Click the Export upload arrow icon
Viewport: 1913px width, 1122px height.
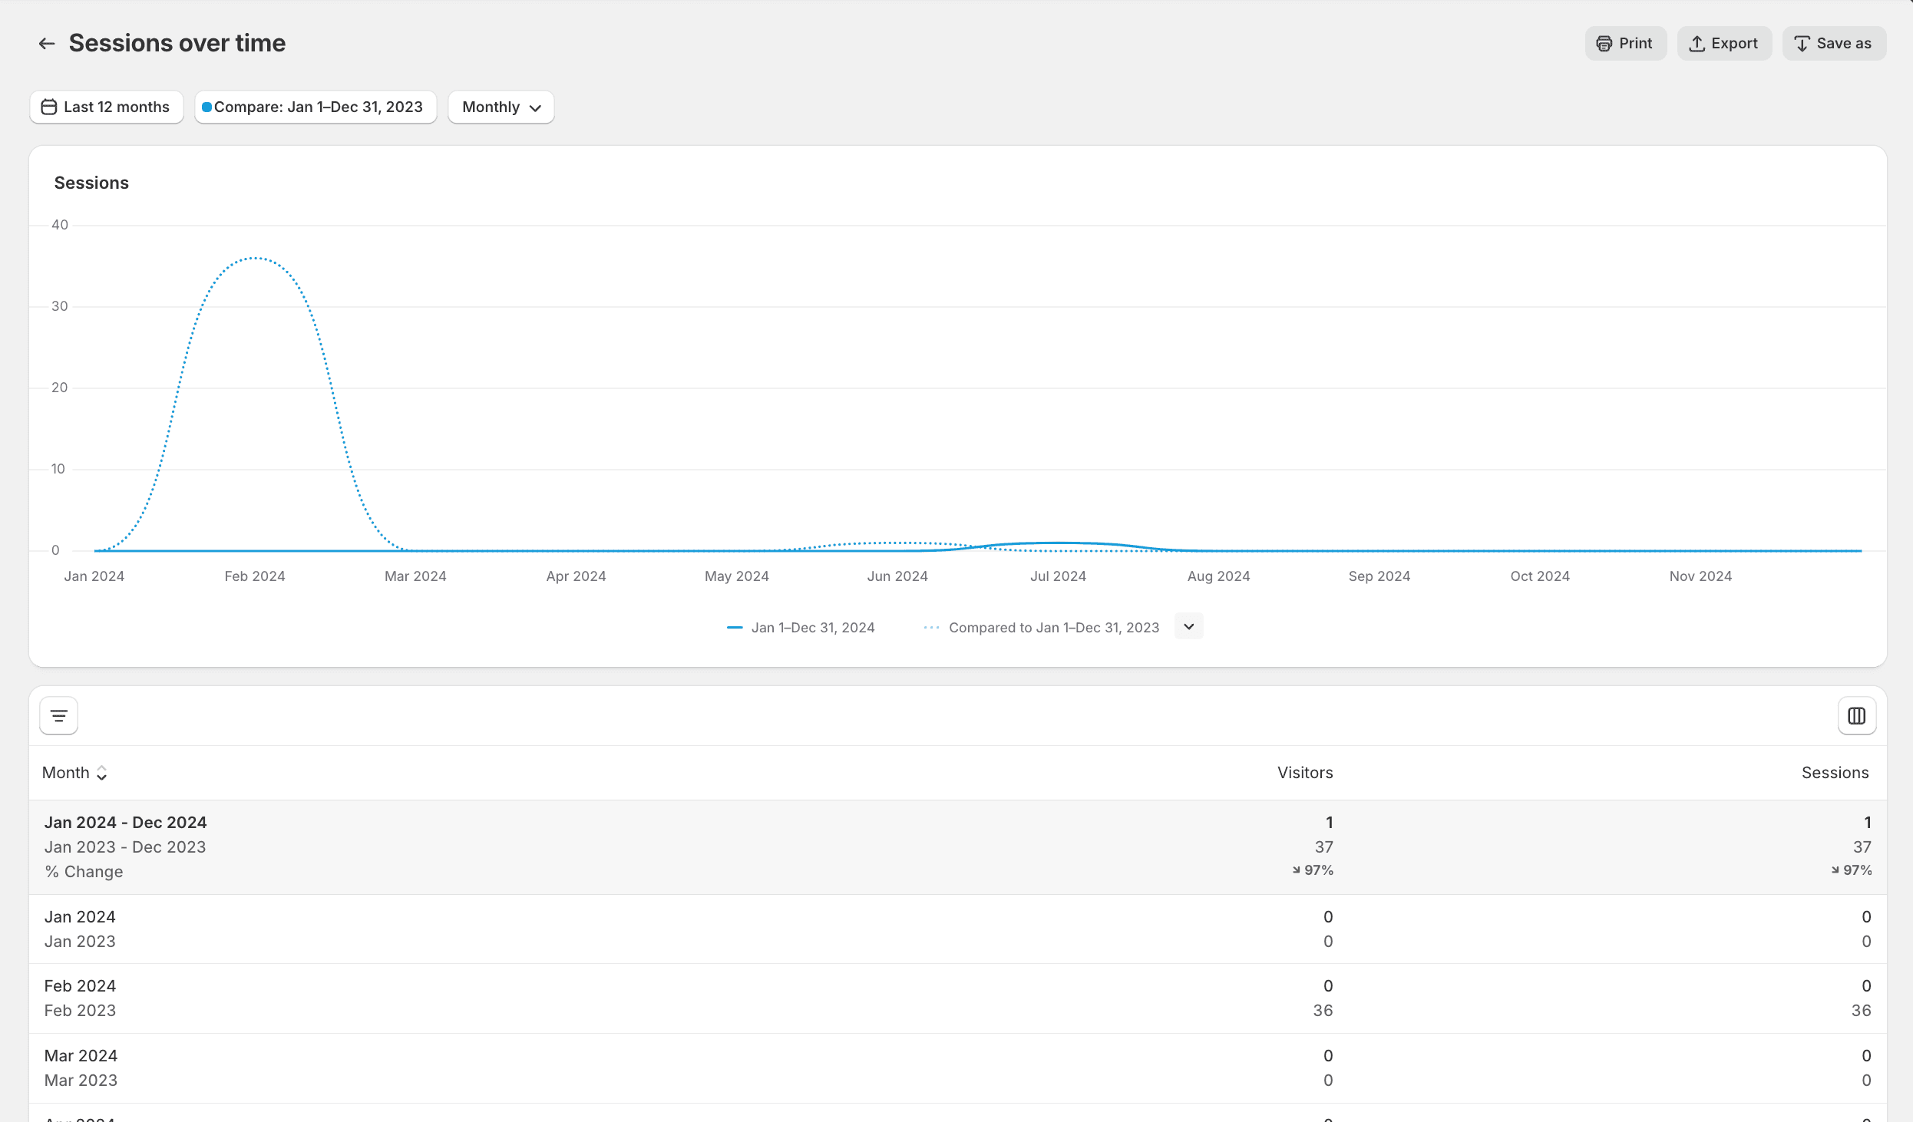coord(1697,44)
